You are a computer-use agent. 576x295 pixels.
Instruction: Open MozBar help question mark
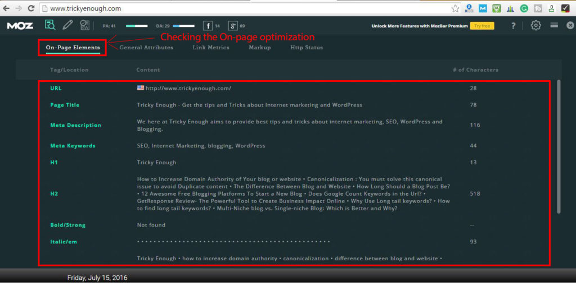(x=513, y=26)
